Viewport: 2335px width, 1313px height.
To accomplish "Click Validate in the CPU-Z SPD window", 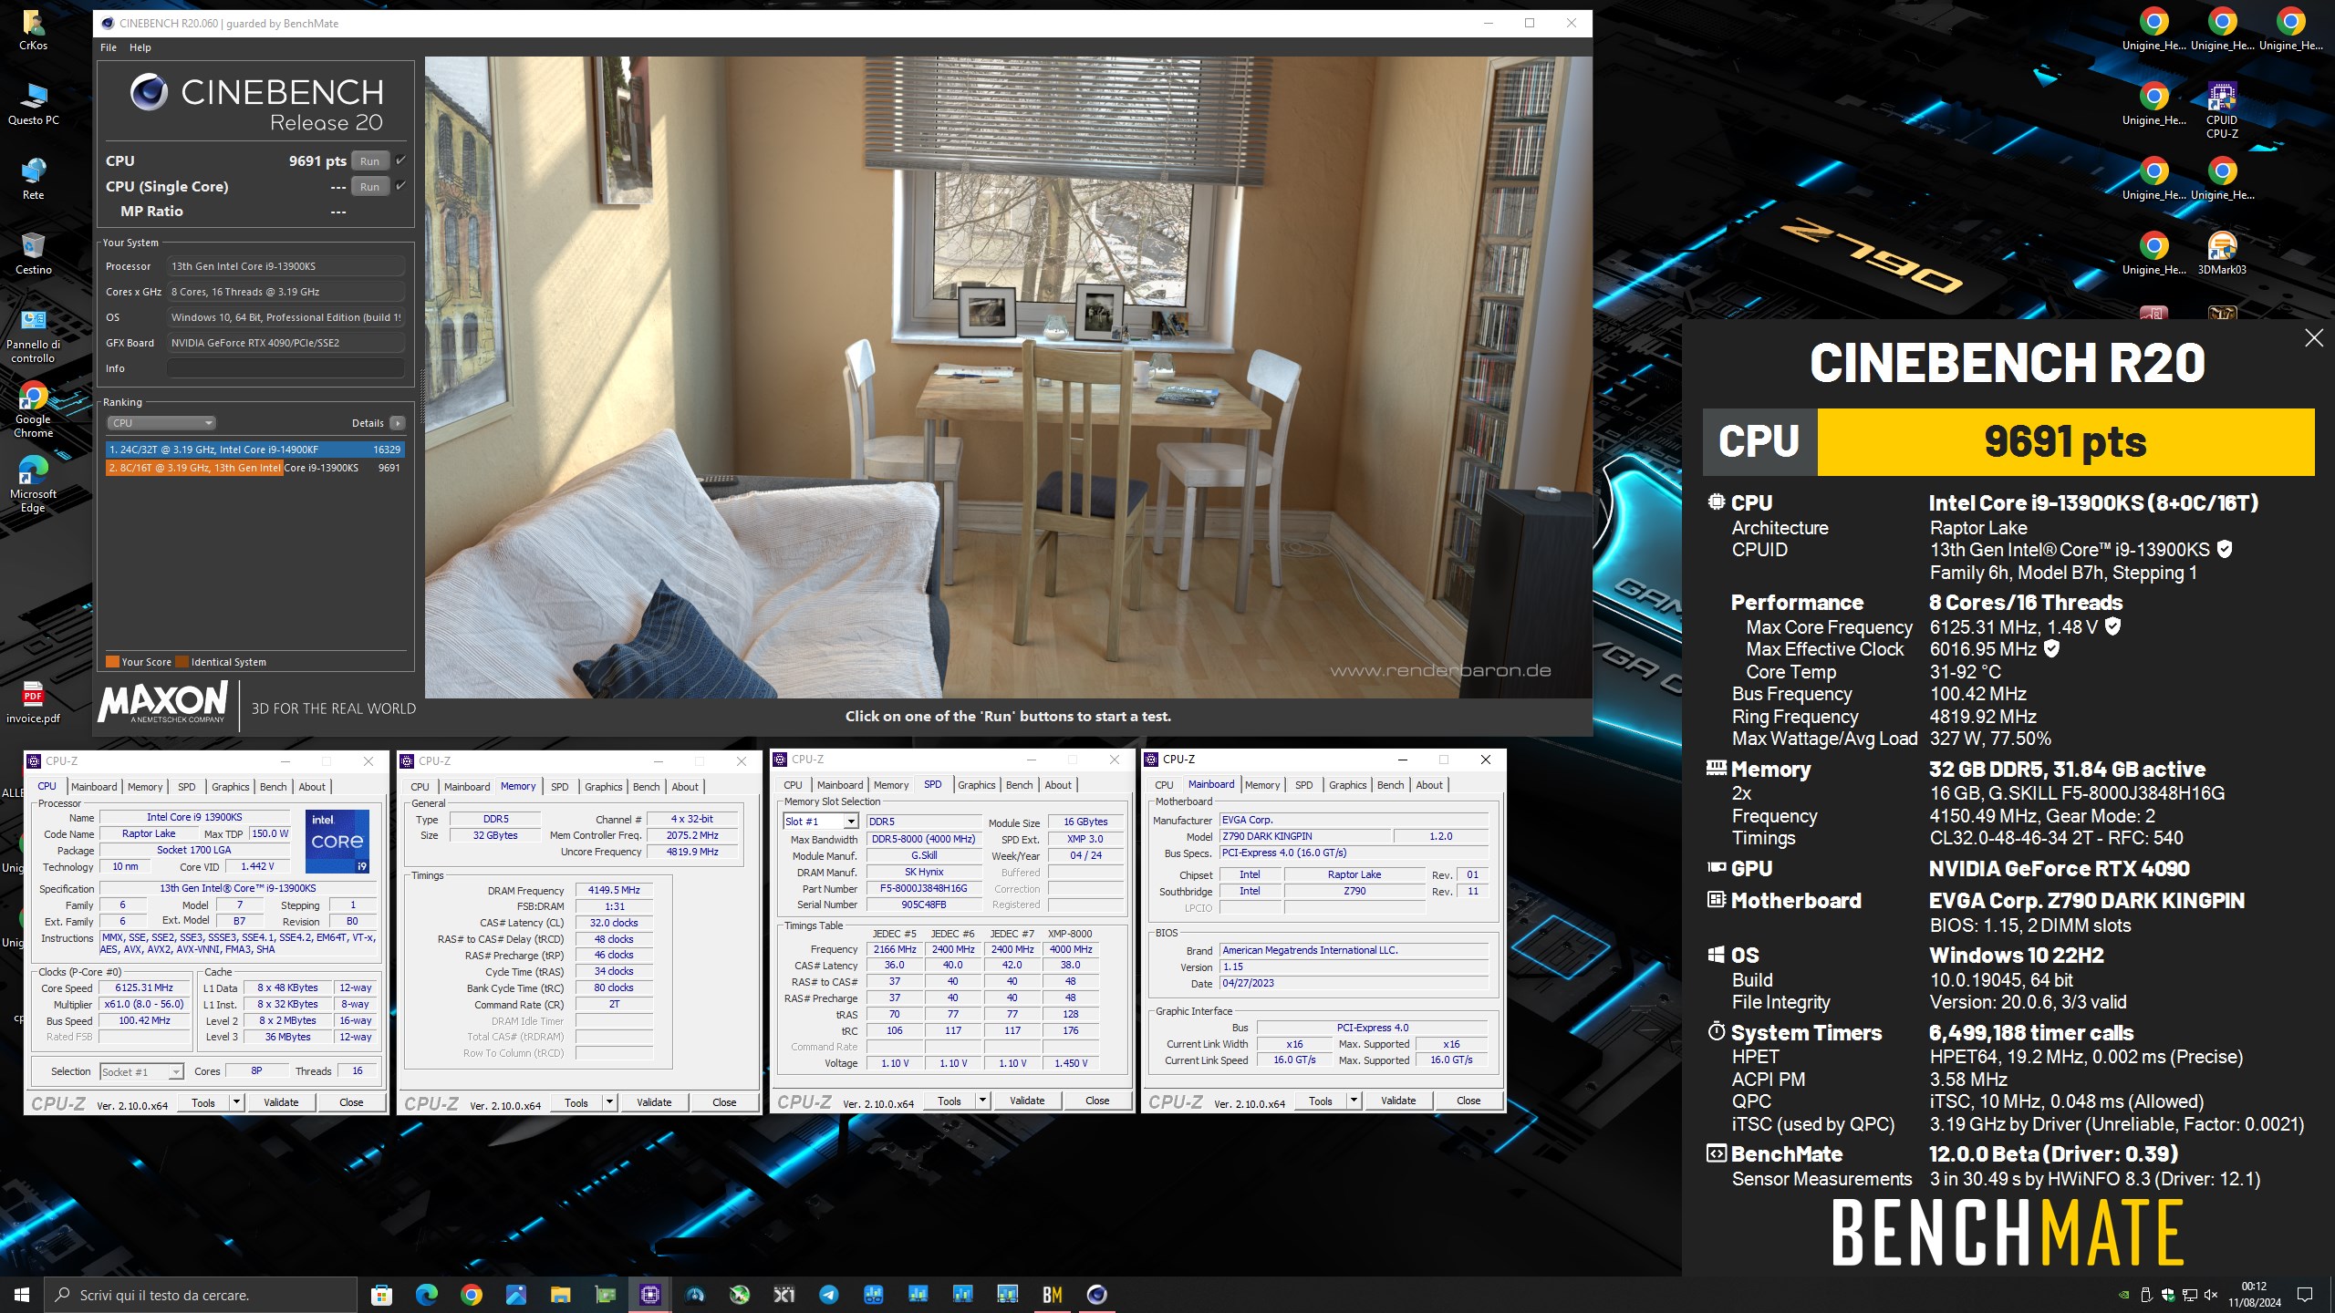I will (1027, 1101).
